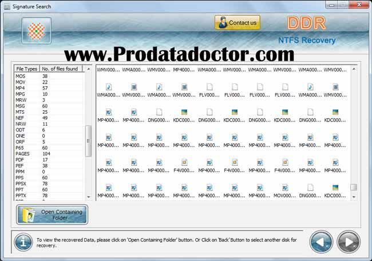Select the PAGES row with 104 files

coord(49,154)
